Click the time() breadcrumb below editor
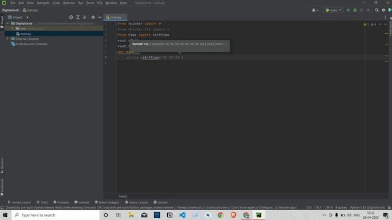392x220 pixels. (123, 197)
